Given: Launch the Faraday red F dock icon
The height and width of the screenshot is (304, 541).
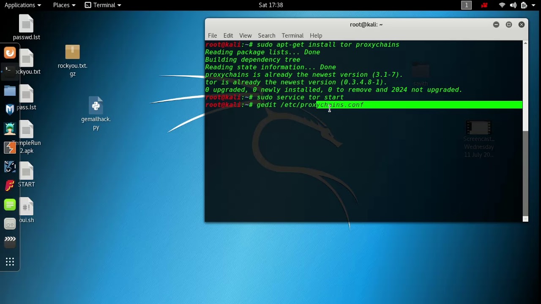Looking at the screenshot, I should (10, 185).
